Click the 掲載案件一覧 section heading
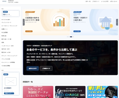The height and width of the screenshot is (98, 119). (x=28, y=82)
